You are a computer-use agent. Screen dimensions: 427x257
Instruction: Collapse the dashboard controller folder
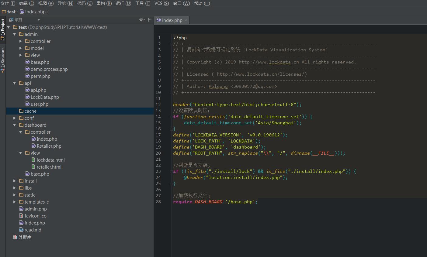[21, 132]
